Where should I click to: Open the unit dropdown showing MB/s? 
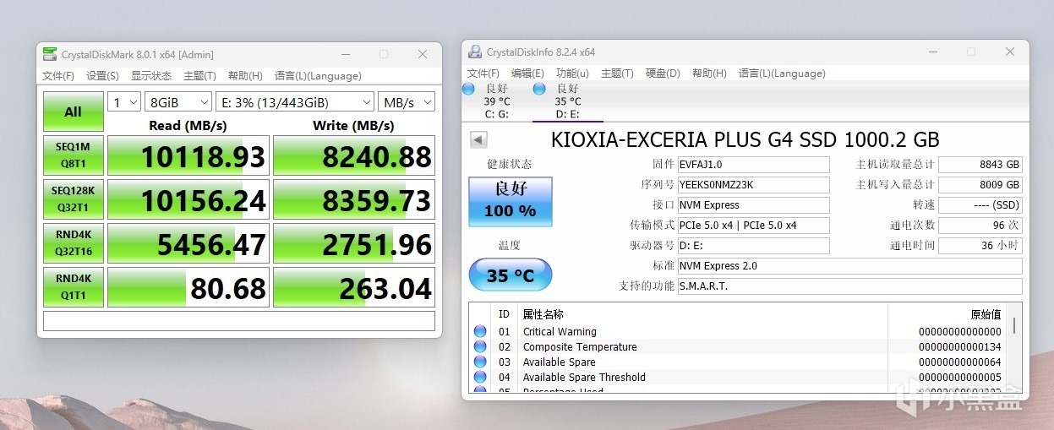407,102
